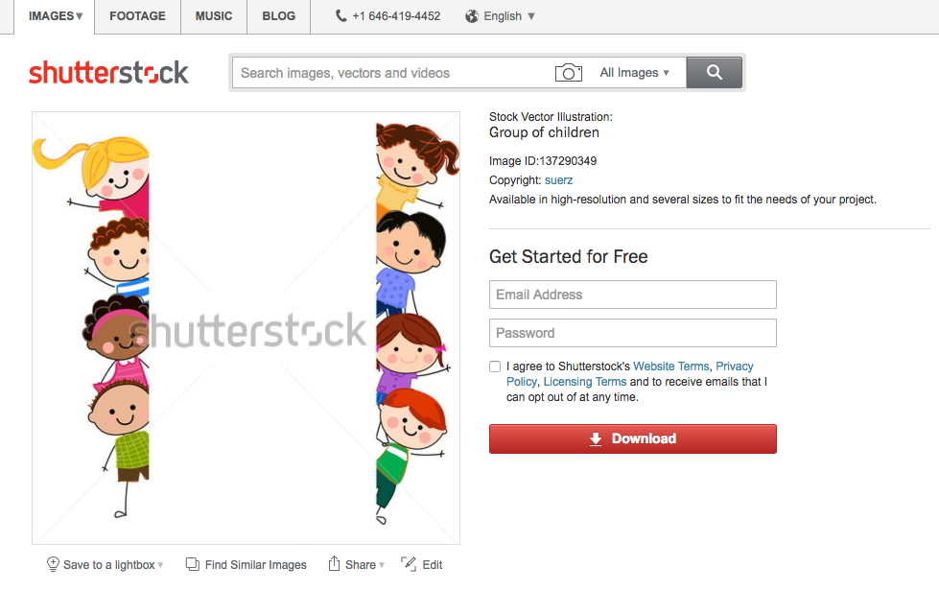This screenshot has height=615, width=939.
Task: Click the magnifying glass search button
Action: pyautogui.click(x=714, y=73)
